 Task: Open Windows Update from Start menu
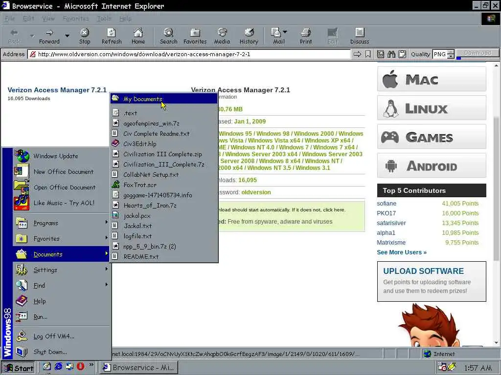[56, 156]
